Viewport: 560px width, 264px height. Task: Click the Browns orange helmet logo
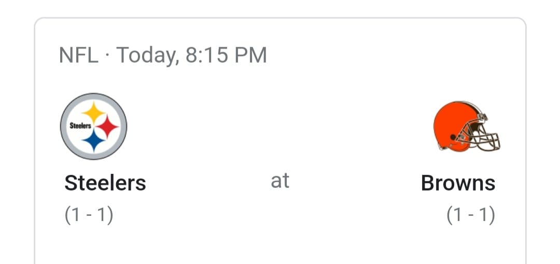pyautogui.click(x=466, y=127)
